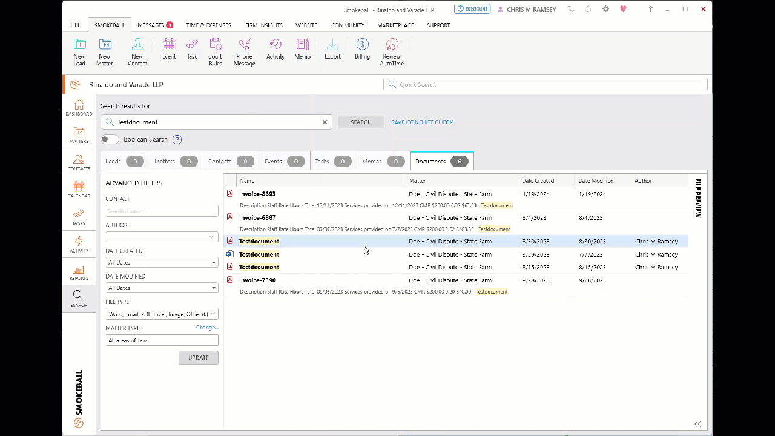Show Leads results tab
Viewport: 775px width, 436px height.
pyautogui.click(x=124, y=162)
